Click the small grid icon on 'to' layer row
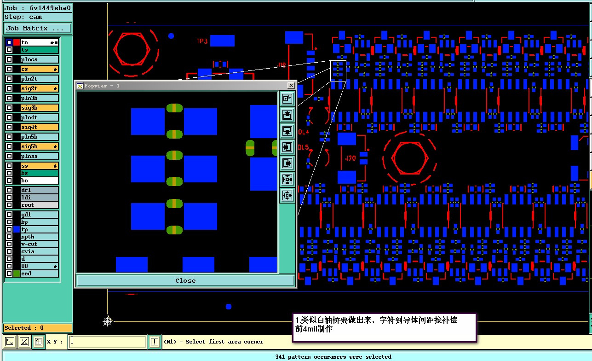This screenshot has width=592, height=361. tap(56, 42)
